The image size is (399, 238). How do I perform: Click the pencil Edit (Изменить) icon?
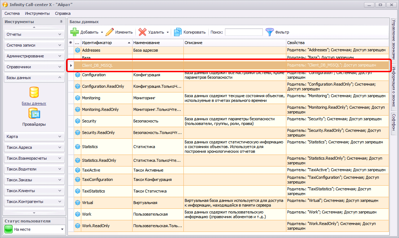109,32
